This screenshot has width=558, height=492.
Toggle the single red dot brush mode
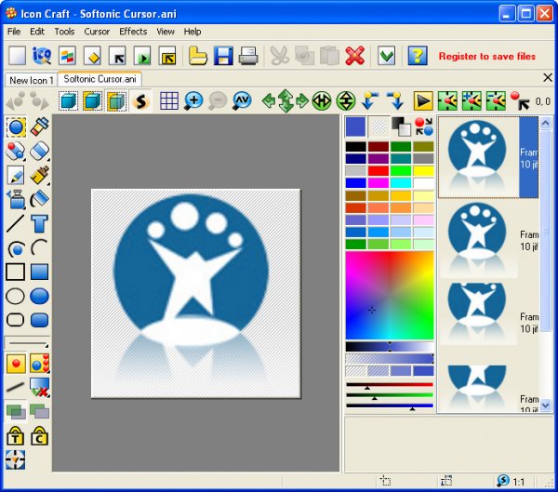coord(16,363)
